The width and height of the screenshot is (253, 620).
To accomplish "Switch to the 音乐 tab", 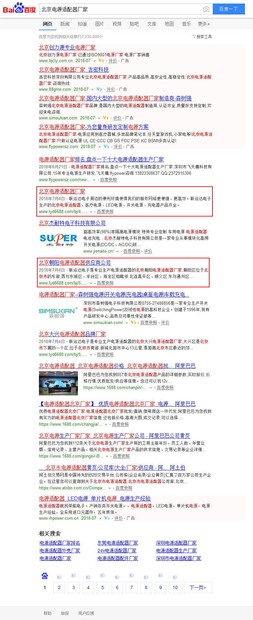I will [x=186, y=24].
